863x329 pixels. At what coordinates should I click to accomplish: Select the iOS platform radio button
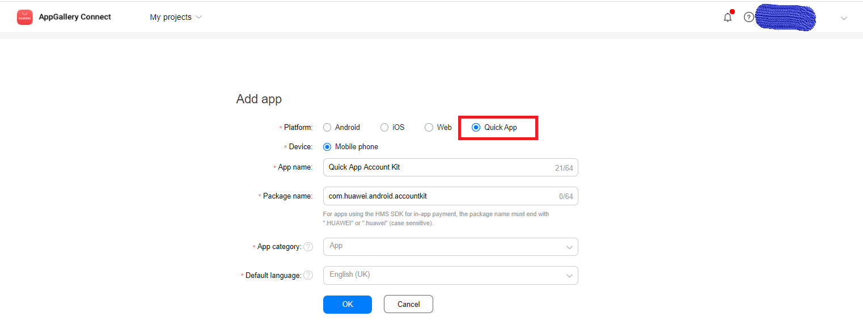click(x=384, y=128)
